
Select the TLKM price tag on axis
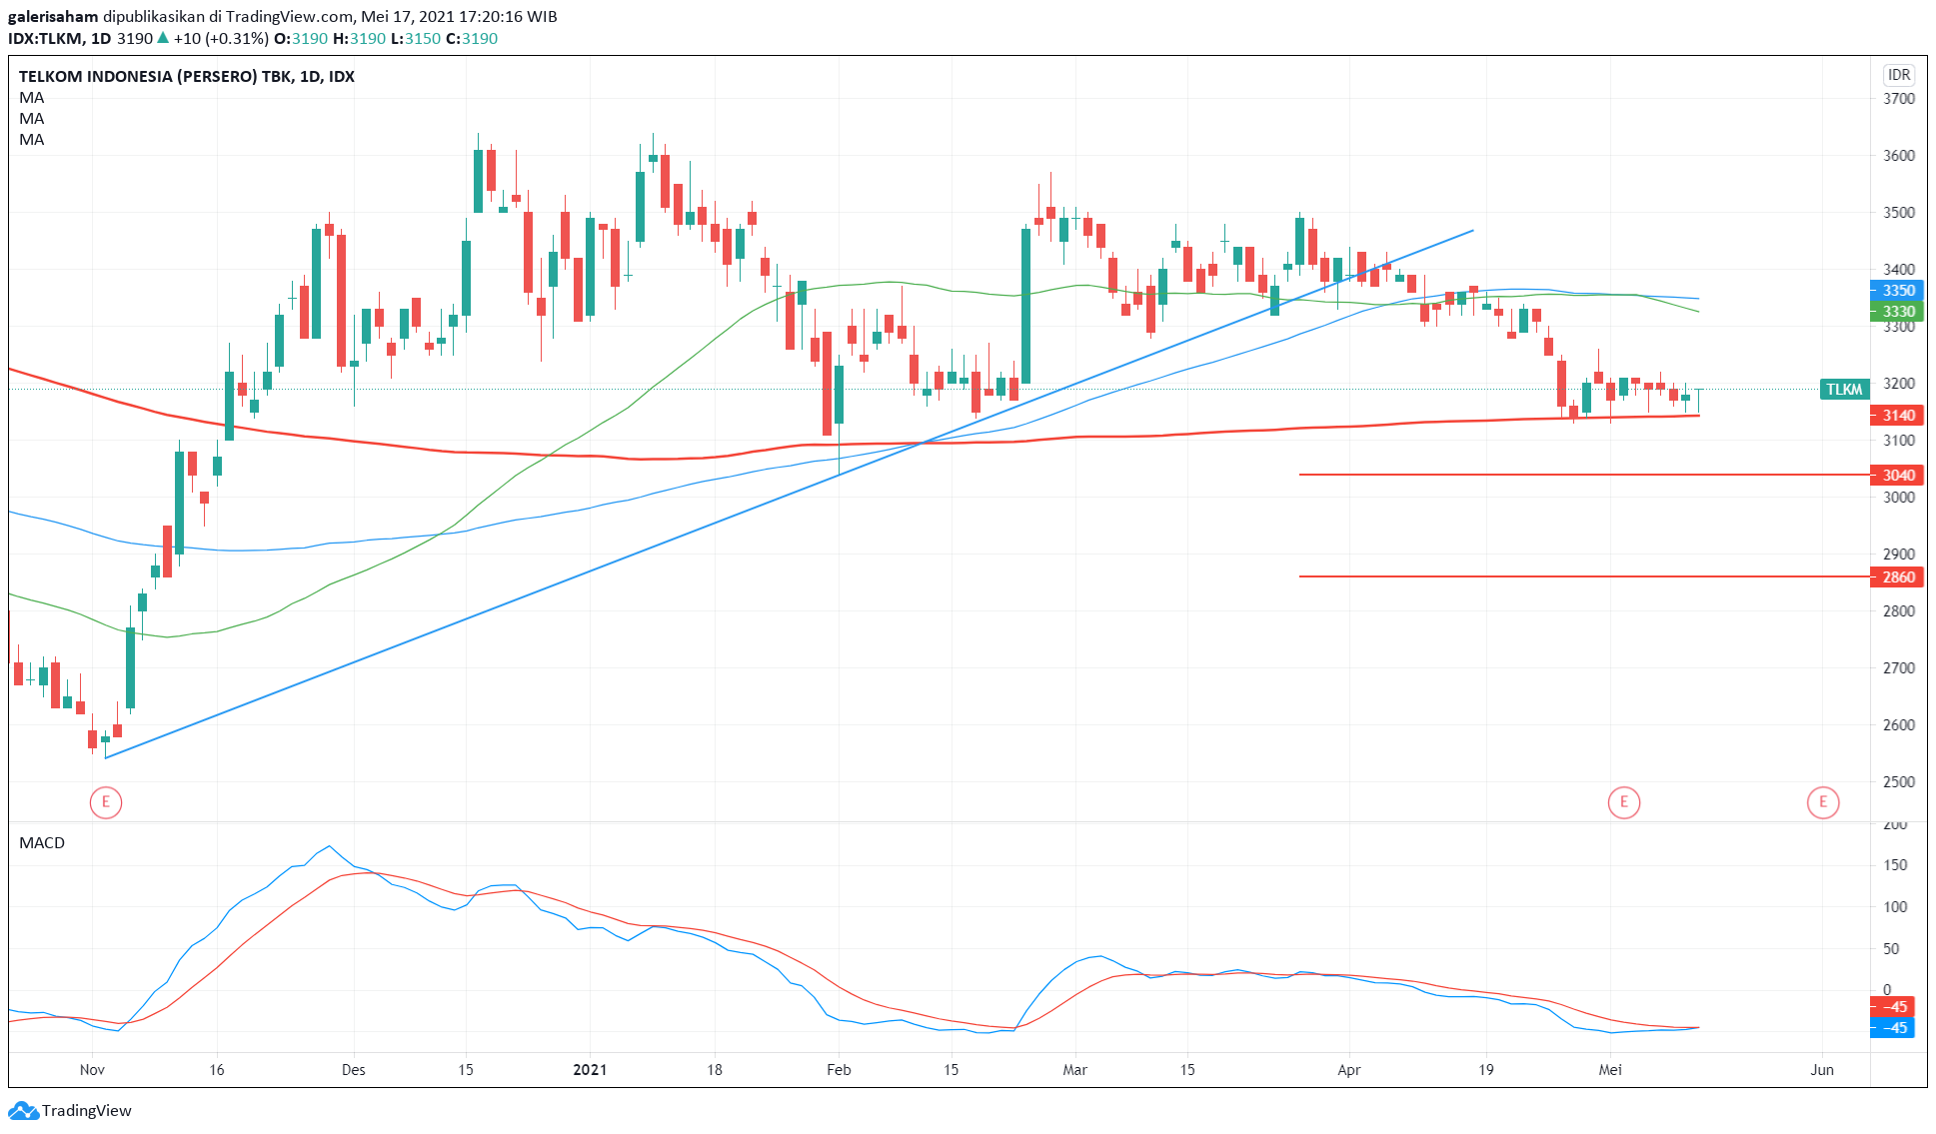pos(1844,390)
